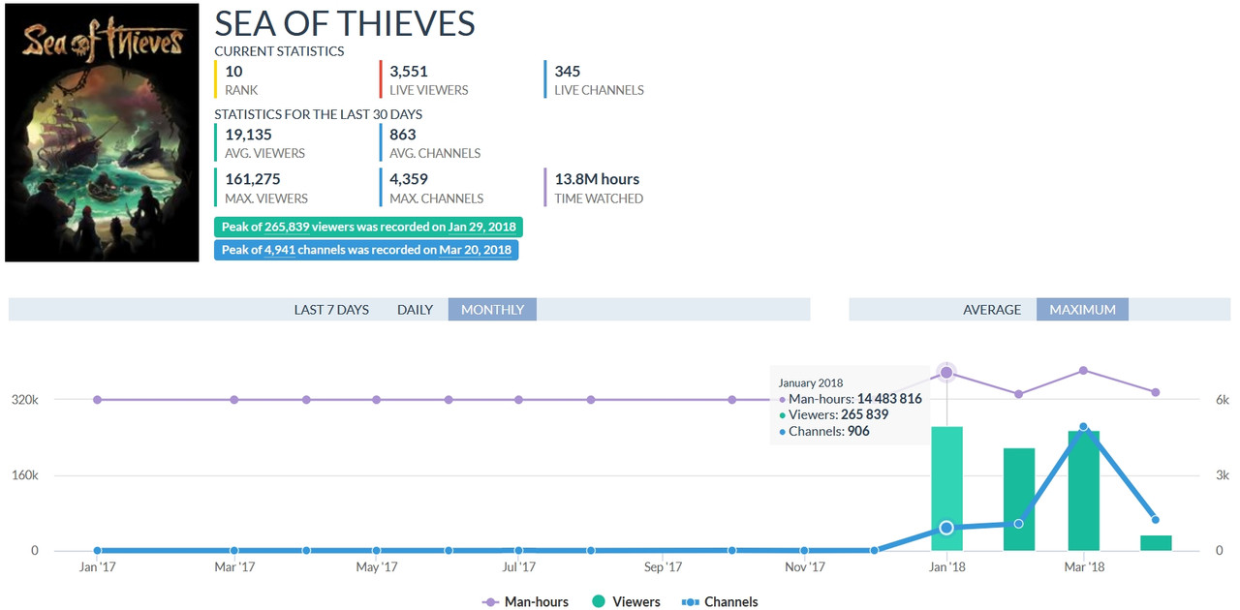Click the STATISTICS FOR THE LAST 30 DAYS heading

(318, 114)
